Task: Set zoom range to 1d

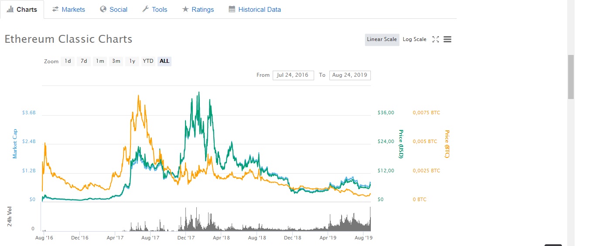Action: (68, 61)
